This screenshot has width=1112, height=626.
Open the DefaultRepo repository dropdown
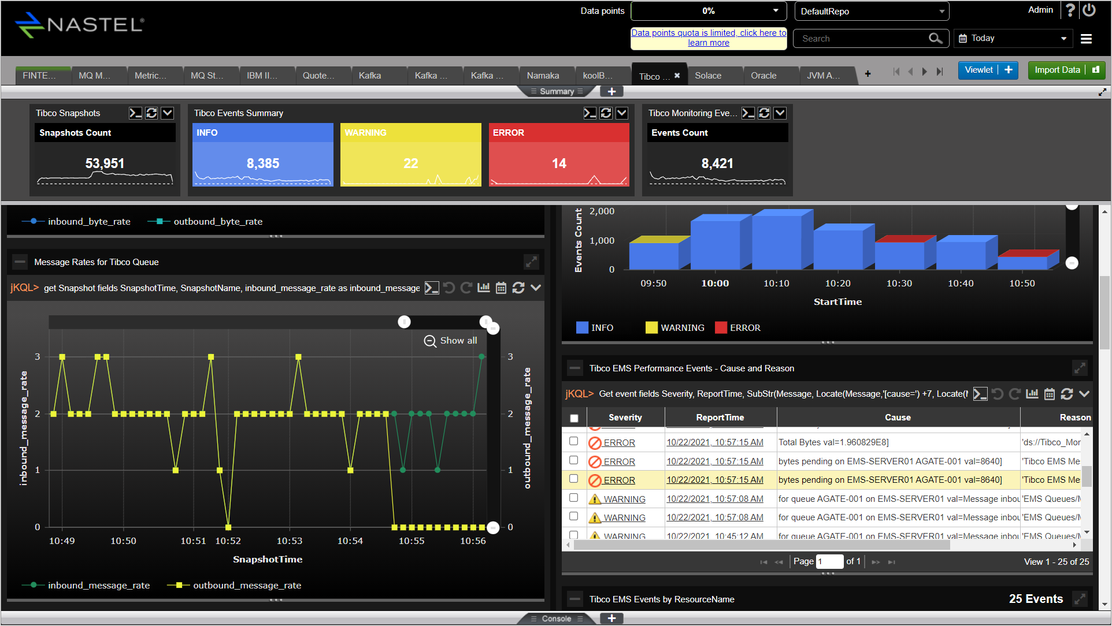click(x=872, y=11)
